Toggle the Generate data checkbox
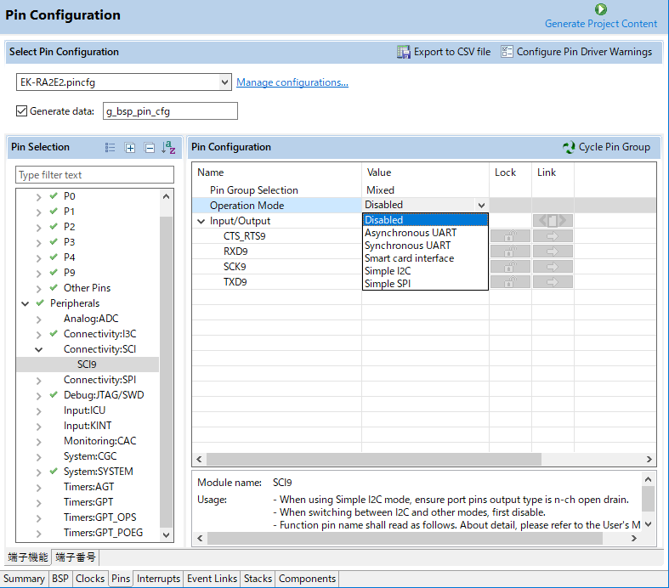This screenshot has height=588, width=669. [x=21, y=110]
